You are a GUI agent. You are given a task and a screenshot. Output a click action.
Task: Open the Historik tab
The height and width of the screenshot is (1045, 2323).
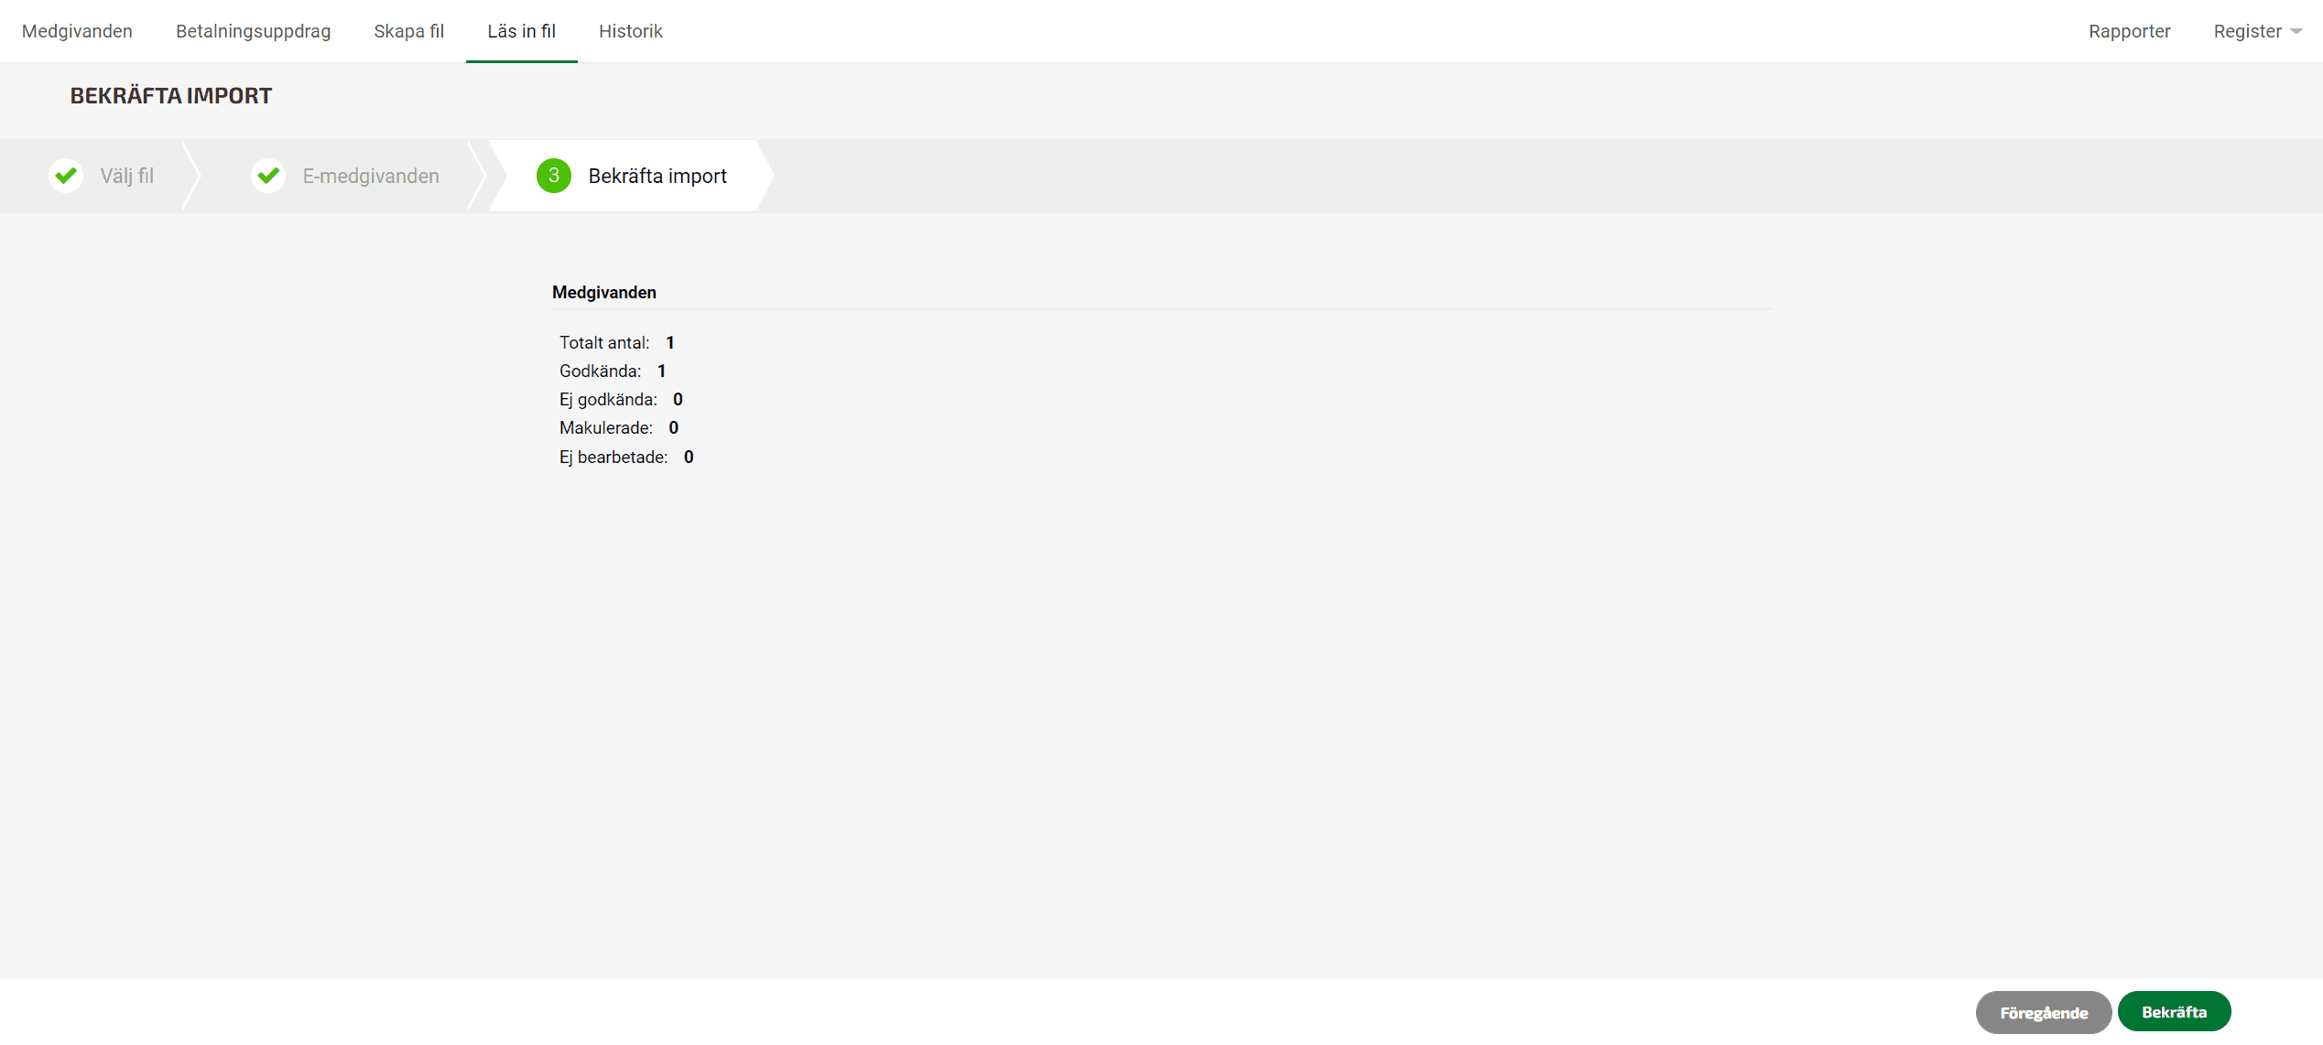(x=630, y=32)
